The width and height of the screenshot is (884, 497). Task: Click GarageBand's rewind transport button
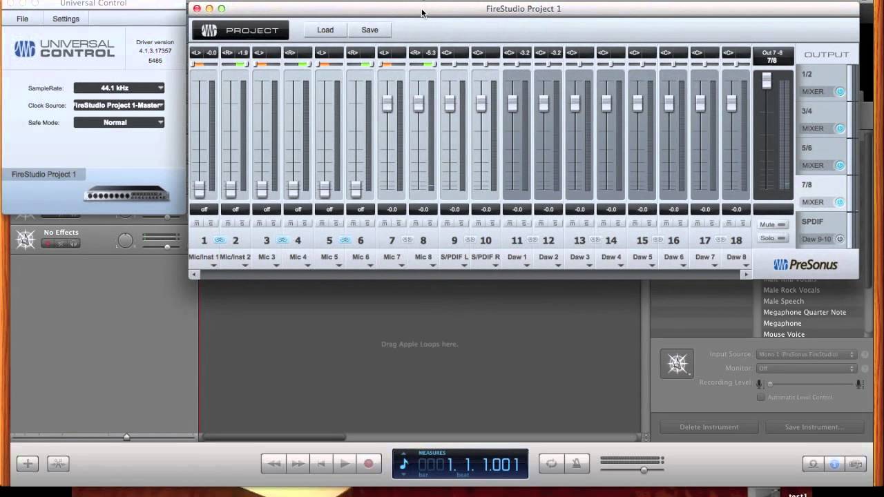[273, 464]
